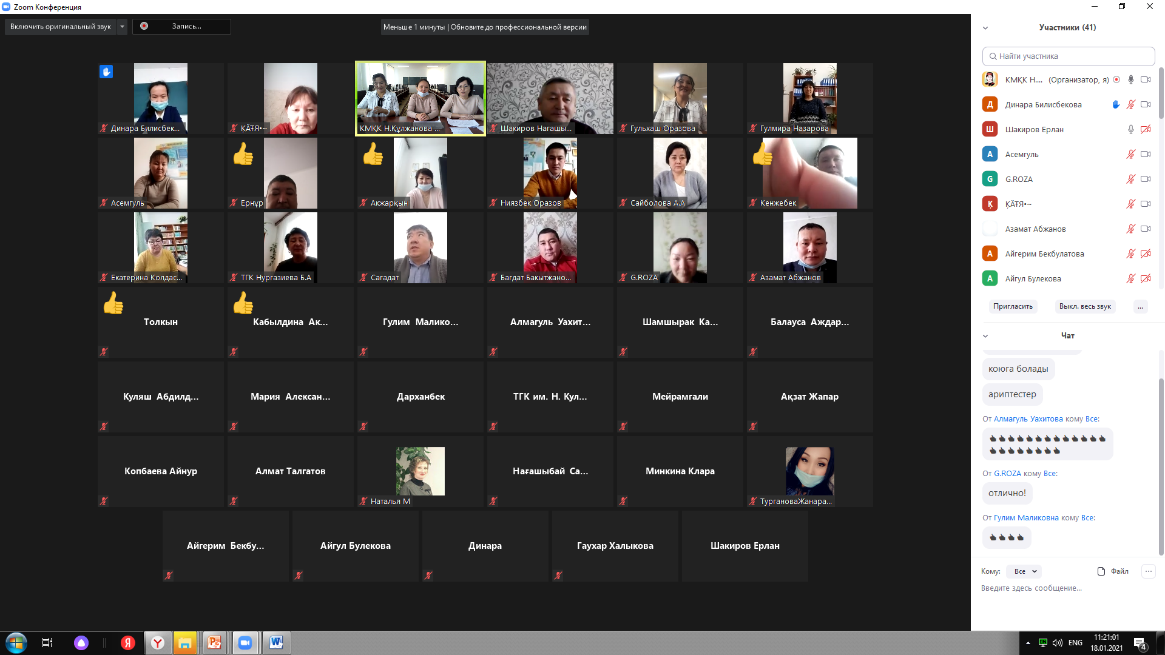Screen dimensions: 1165x655
Task: Open PowerPoint from the taskbar
Action: tap(214, 643)
